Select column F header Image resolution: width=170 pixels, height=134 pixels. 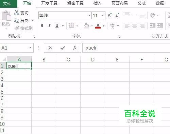(x=142, y=59)
